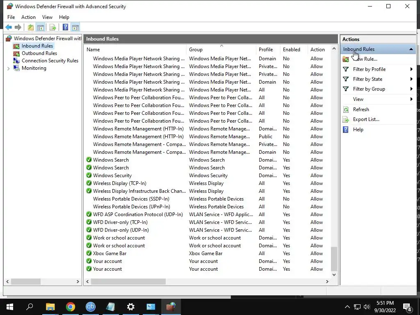Select the Outbound Rules tree item
Screen dimensions: 420x315
point(39,53)
